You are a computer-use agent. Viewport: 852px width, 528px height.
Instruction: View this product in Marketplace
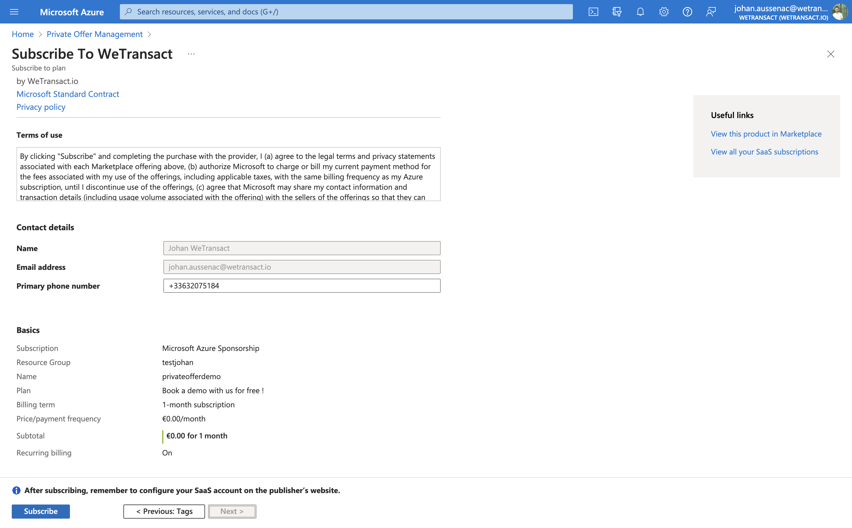point(766,134)
